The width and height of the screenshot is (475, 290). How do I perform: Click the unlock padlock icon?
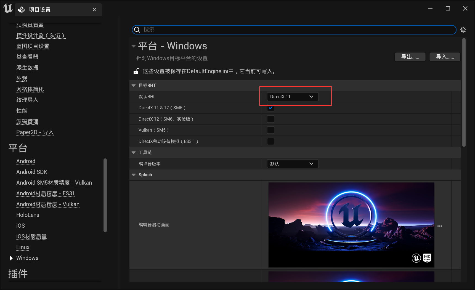tap(136, 71)
